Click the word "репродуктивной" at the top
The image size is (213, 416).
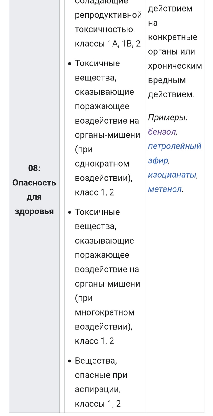pyautogui.click(x=108, y=15)
